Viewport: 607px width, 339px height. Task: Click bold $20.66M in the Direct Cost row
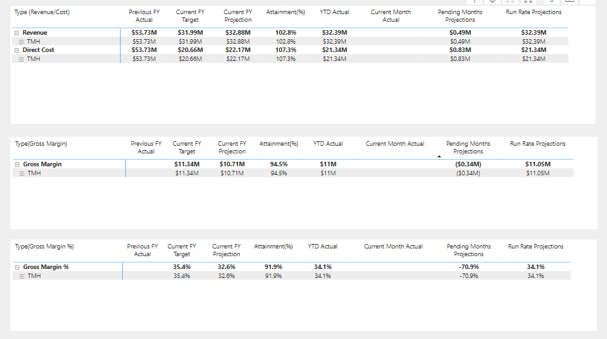coord(190,50)
